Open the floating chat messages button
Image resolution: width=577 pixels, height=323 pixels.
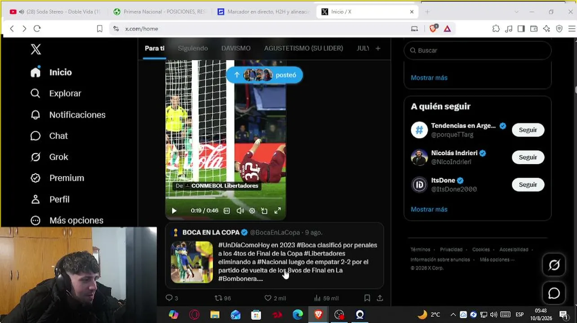click(x=554, y=293)
